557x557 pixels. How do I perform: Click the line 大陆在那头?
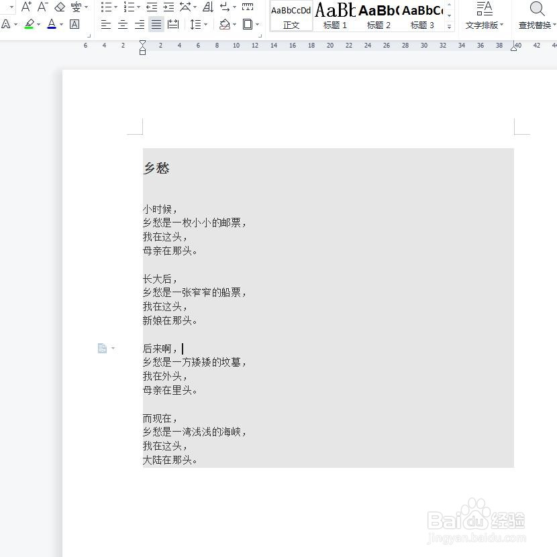click(x=170, y=460)
